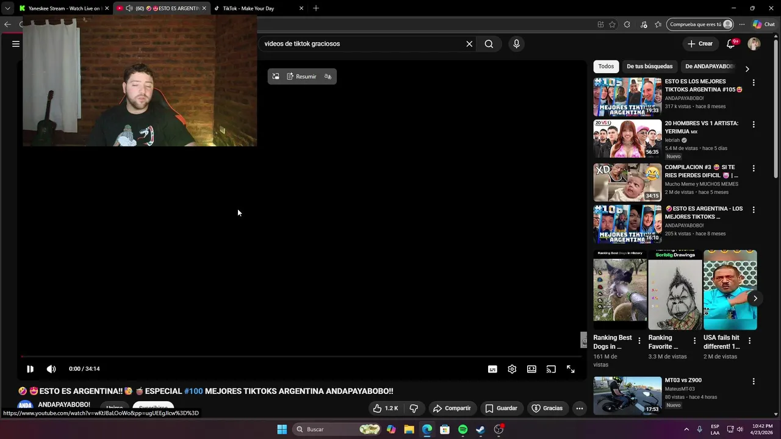781x439 pixels.
Task: Enter fullscreen mode
Action: (x=570, y=369)
